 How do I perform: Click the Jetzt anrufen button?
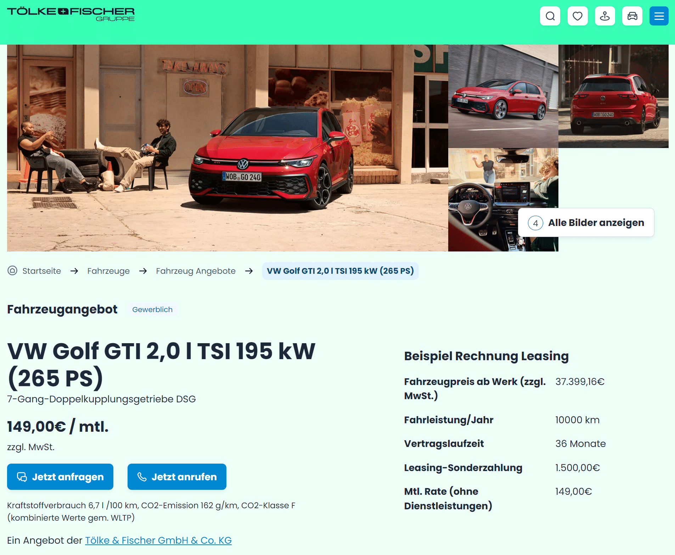coord(177,477)
